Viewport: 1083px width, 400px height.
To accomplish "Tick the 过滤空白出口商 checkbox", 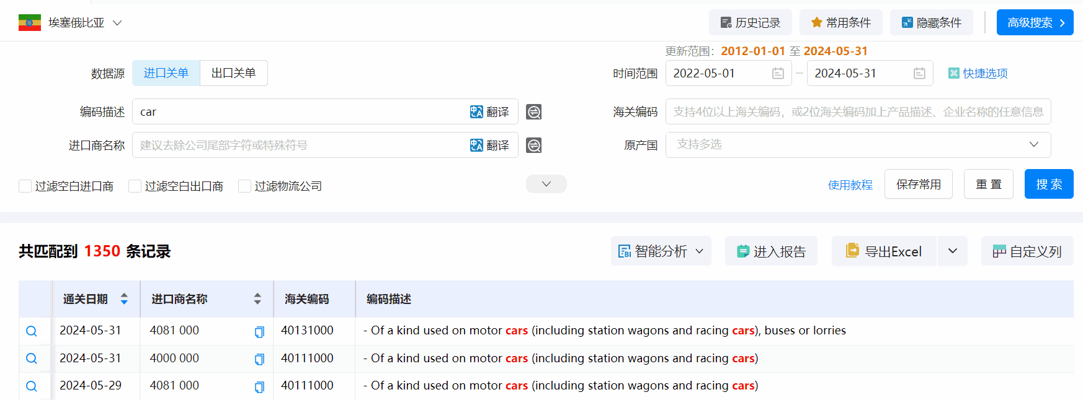I will pyautogui.click(x=135, y=186).
